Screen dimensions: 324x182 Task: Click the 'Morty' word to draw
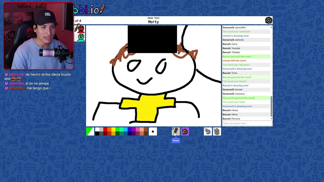click(x=153, y=22)
